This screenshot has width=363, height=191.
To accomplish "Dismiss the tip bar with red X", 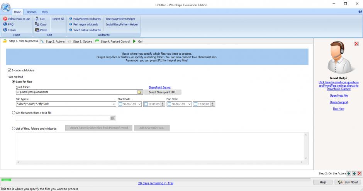I will [359, 173].
